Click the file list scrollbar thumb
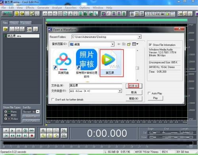198x155 pixels. point(137,68)
